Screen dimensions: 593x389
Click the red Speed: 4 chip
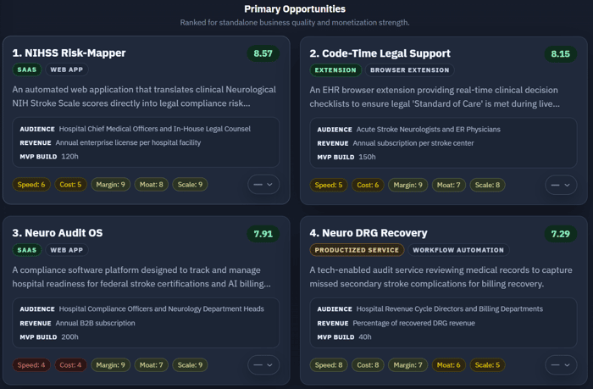[31, 365]
